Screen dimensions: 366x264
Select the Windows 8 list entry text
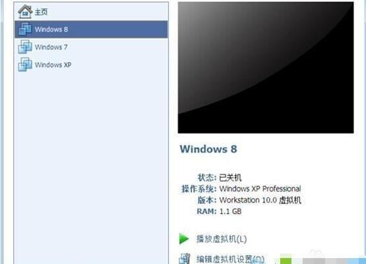point(51,29)
